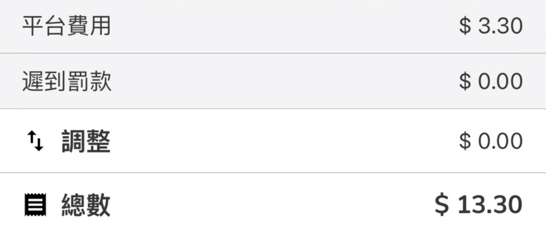The height and width of the screenshot is (228, 546).
Task: Tap the 罰 character in 遲到罰款
Action: coord(78,81)
